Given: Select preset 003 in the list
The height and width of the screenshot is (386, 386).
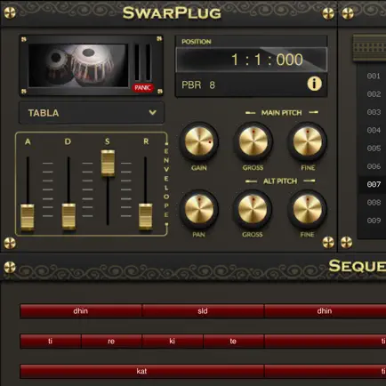Looking at the screenshot, I should pyautogui.click(x=374, y=112).
